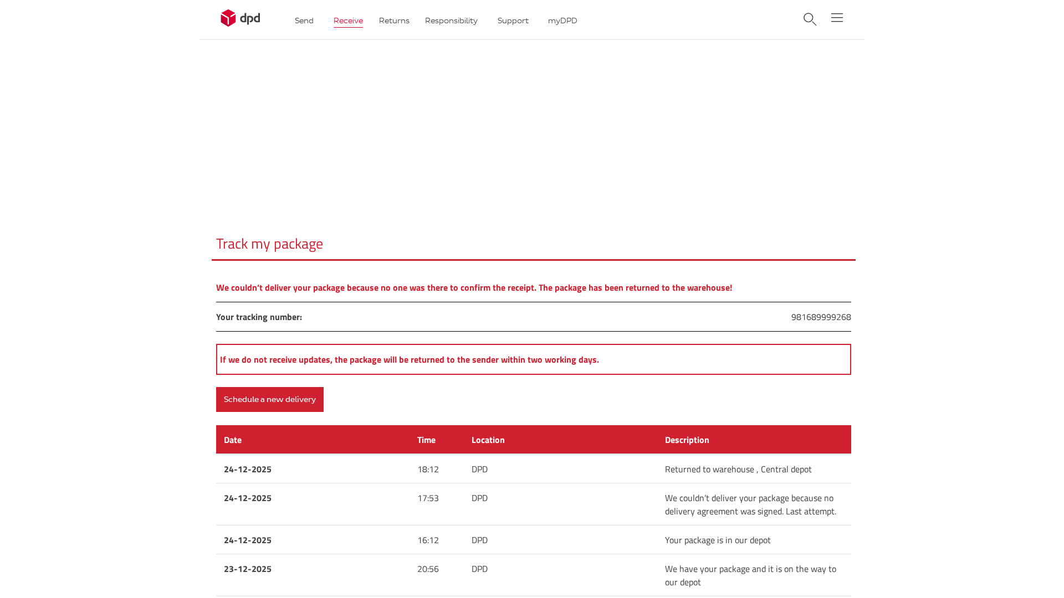Click the DPD logo
The height and width of the screenshot is (598, 1064).
click(x=240, y=18)
